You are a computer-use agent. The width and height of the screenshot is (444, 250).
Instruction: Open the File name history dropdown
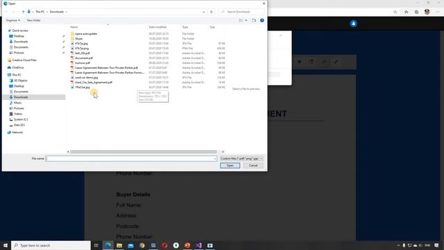[215, 158]
